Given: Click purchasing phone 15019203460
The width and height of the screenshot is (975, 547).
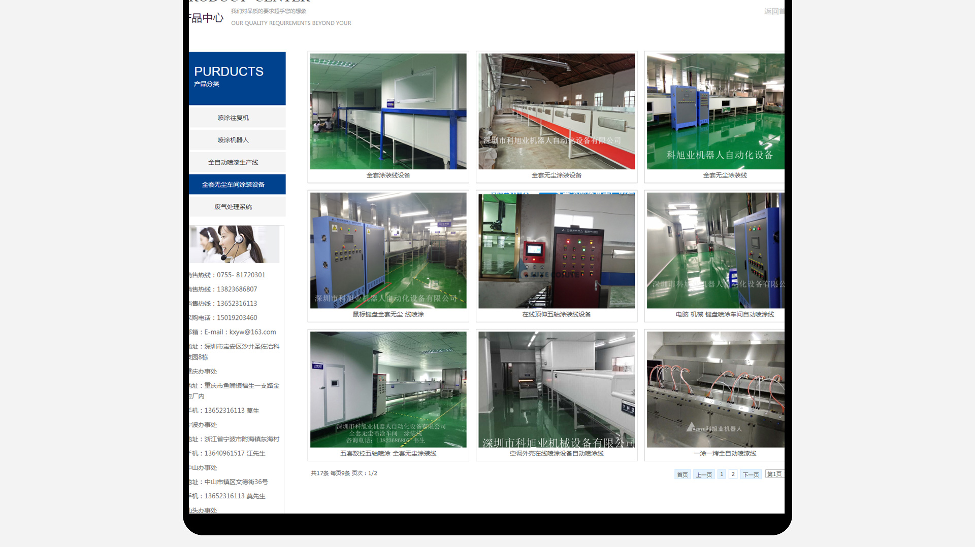Looking at the screenshot, I should pos(237,317).
